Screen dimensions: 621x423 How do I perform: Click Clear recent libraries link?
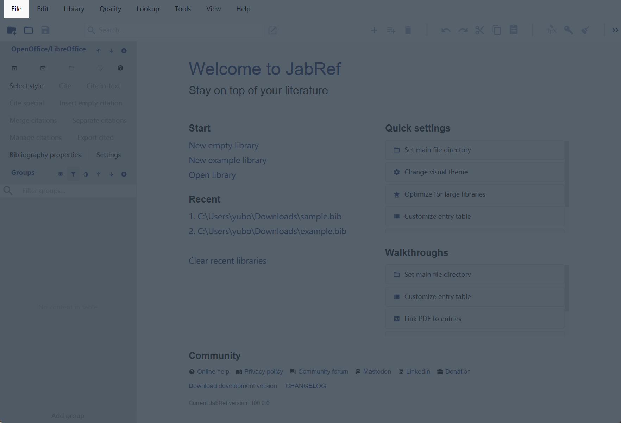coord(227,261)
